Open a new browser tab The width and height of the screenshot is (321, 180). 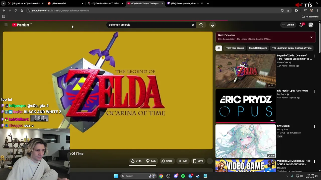208,3
